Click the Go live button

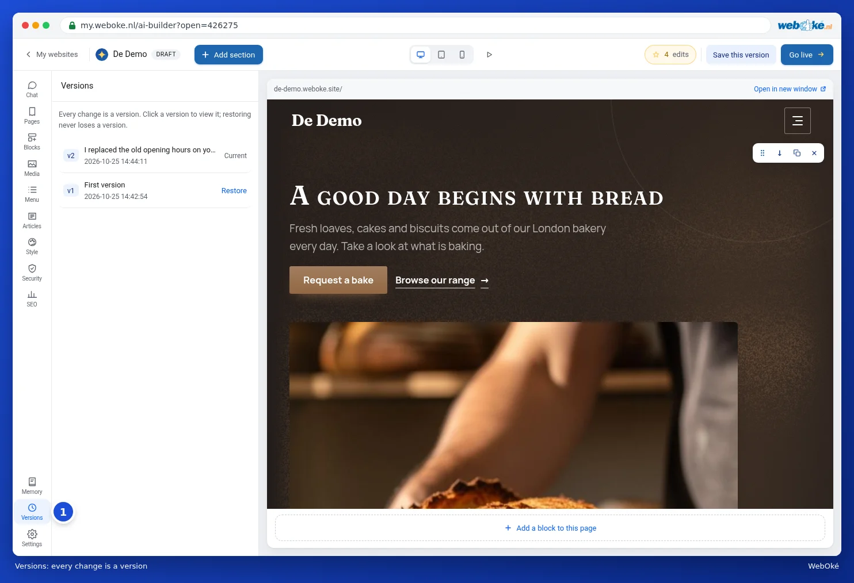807,55
